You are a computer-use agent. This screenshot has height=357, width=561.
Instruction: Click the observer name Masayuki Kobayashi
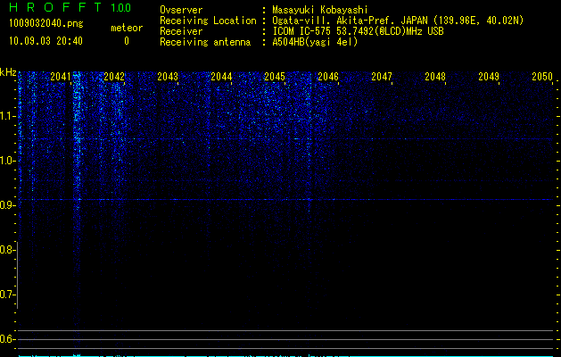320,10
